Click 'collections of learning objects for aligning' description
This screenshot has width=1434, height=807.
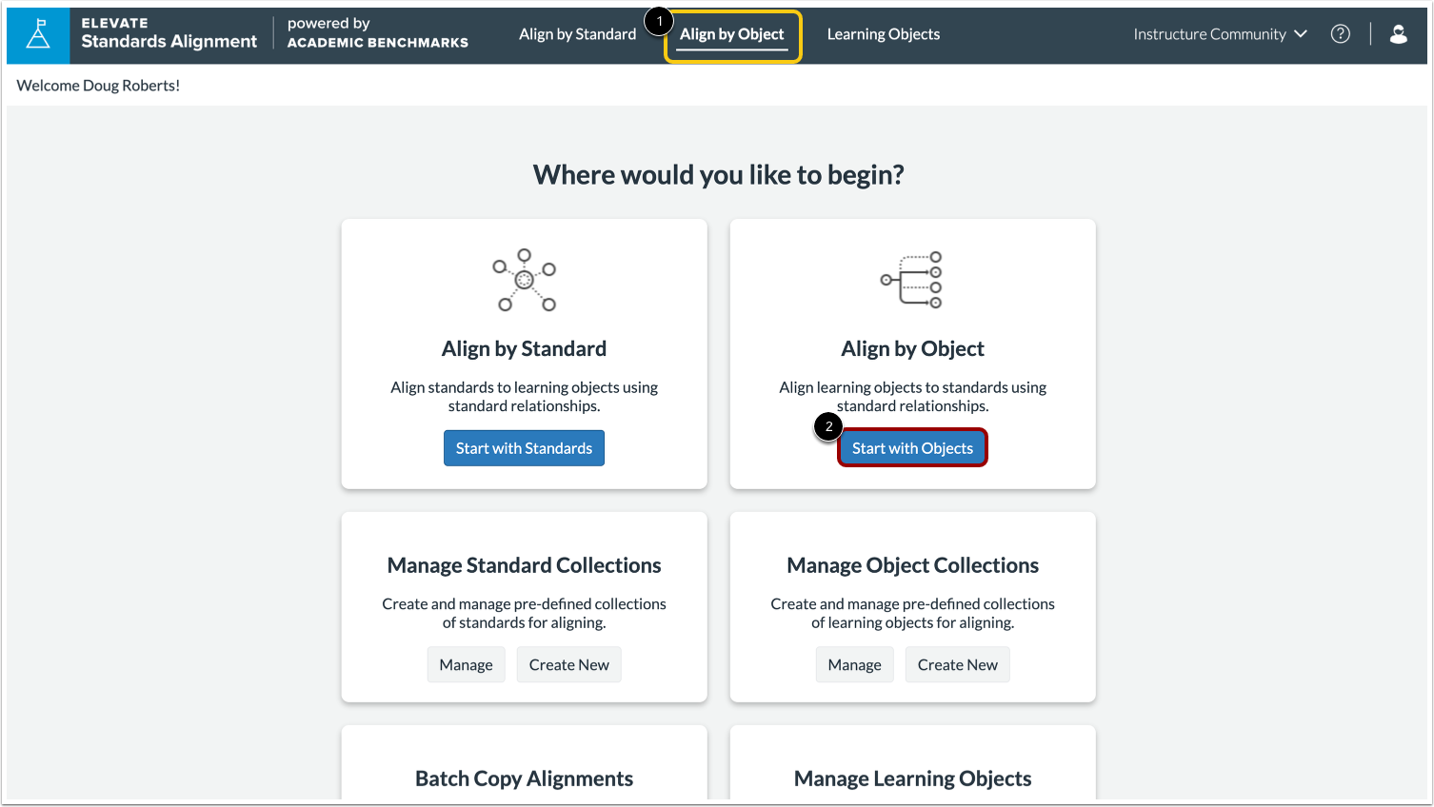coord(912,614)
